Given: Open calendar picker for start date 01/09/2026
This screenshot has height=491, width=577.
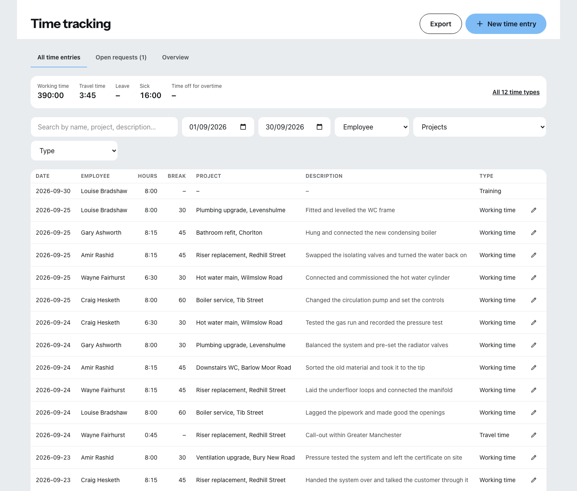Looking at the screenshot, I should pos(243,127).
